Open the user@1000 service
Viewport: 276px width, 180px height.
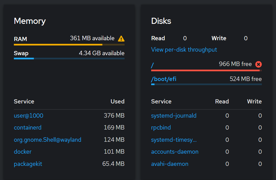coord(29,116)
